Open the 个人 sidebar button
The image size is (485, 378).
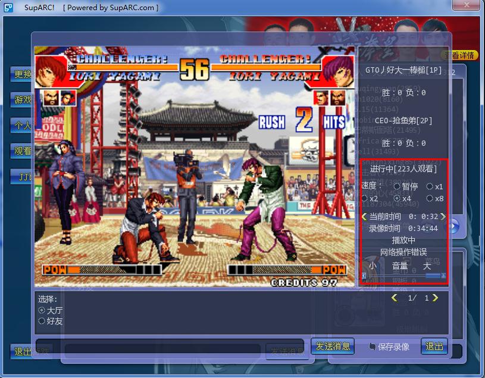tap(21, 125)
